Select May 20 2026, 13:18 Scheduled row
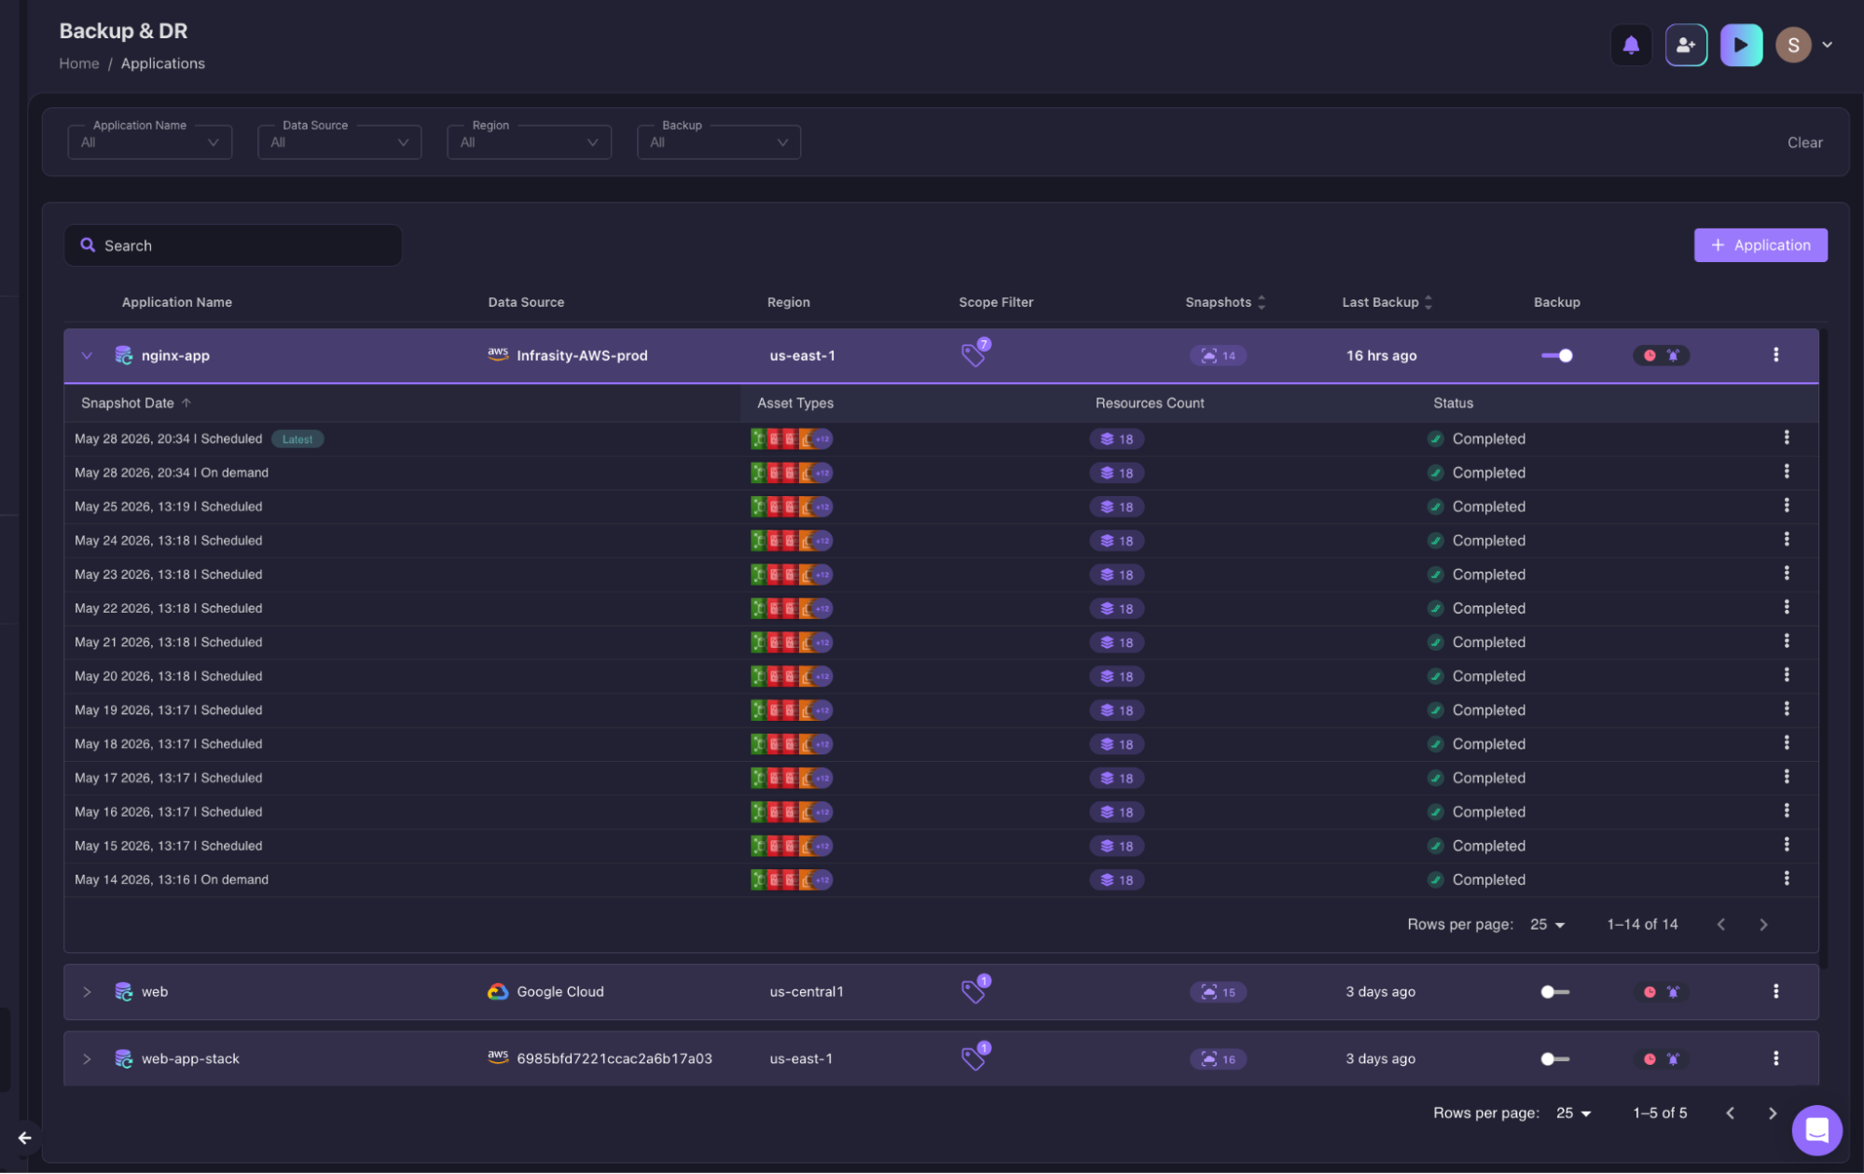Screen dimensions: 1864x1174 (x=941, y=676)
